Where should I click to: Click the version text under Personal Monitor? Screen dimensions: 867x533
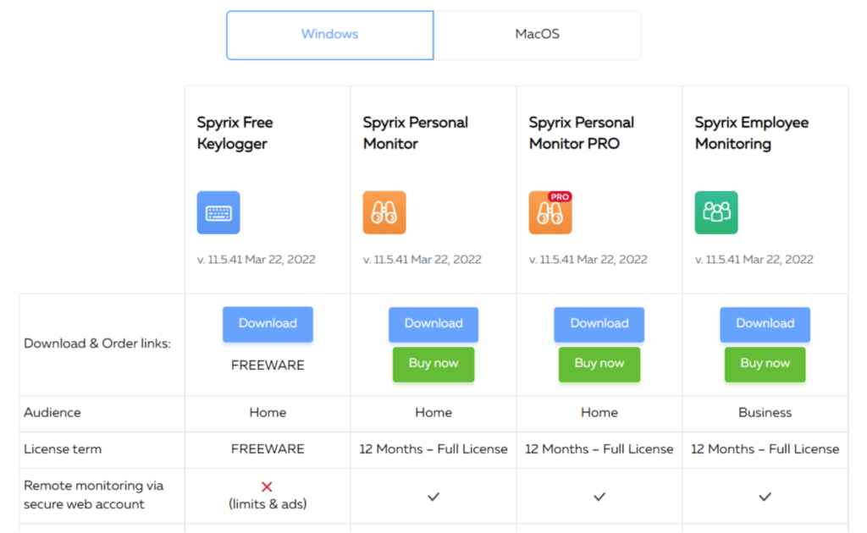pyautogui.click(x=422, y=260)
